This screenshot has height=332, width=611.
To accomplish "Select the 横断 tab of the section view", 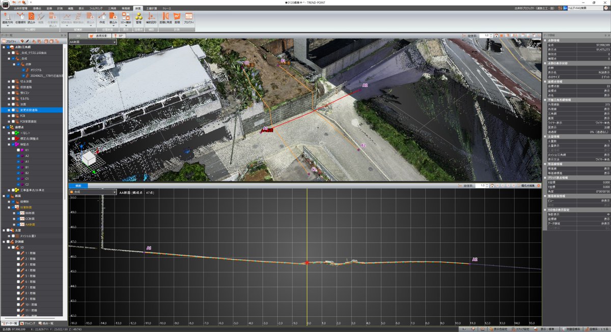I will [x=78, y=186].
